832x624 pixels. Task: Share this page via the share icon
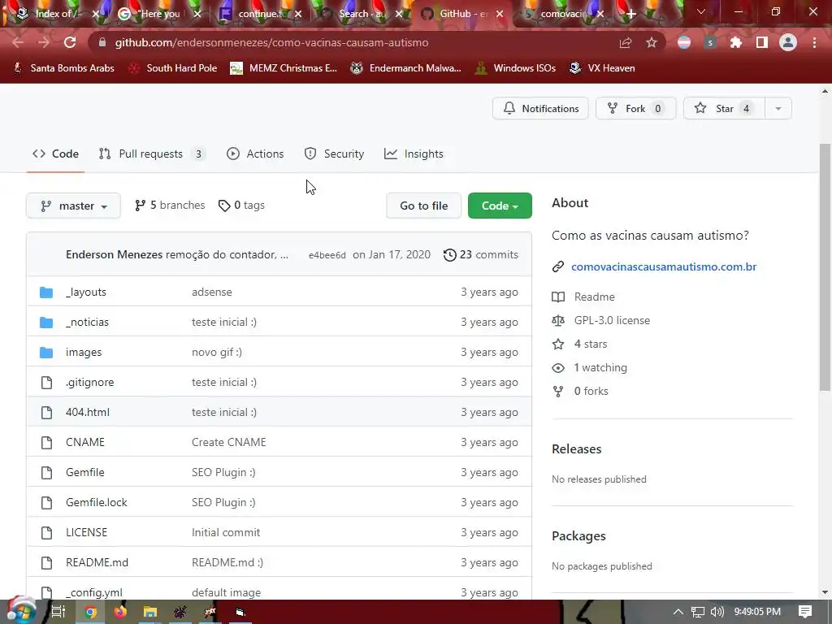(626, 42)
